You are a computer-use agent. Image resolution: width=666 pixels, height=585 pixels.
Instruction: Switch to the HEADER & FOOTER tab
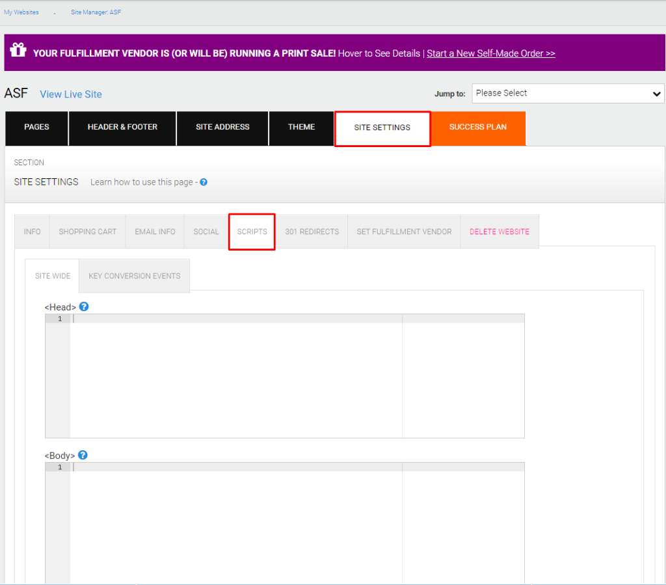tap(122, 128)
